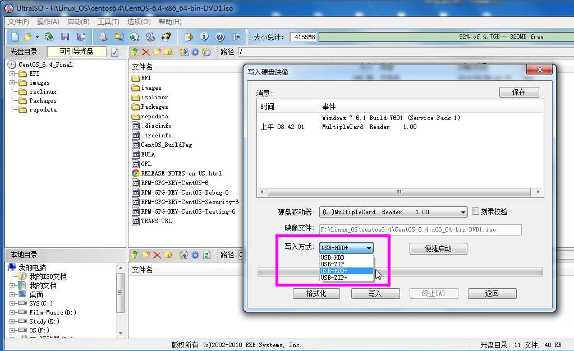Click the red Delete X in image pane toolbar
574x351 pixels.
[x=146, y=52]
